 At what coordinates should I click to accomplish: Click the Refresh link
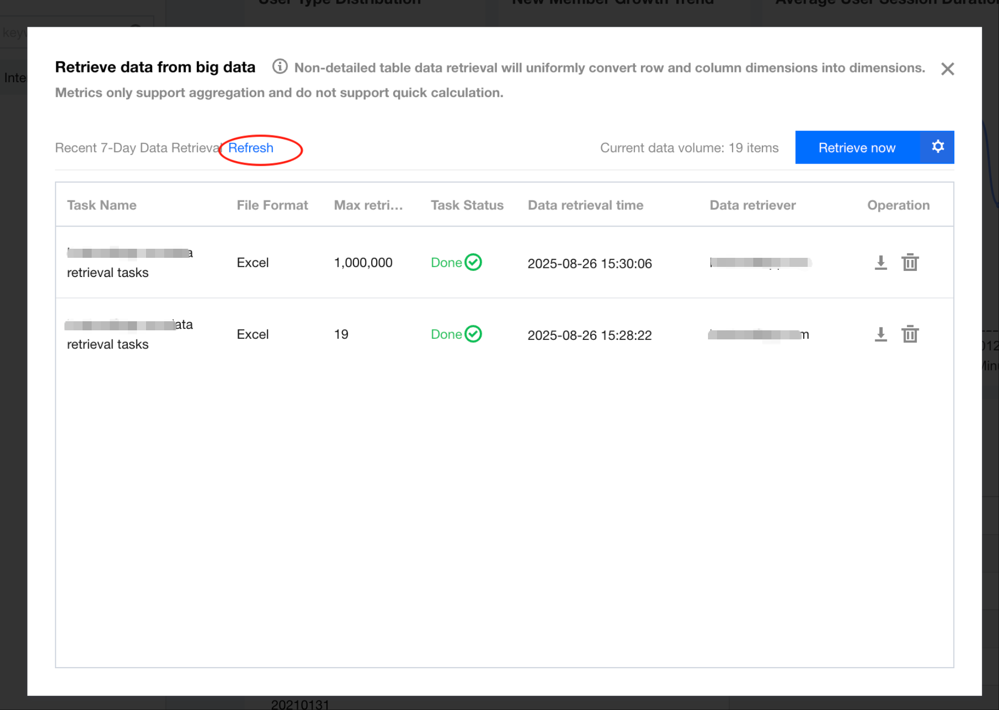(x=251, y=148)
